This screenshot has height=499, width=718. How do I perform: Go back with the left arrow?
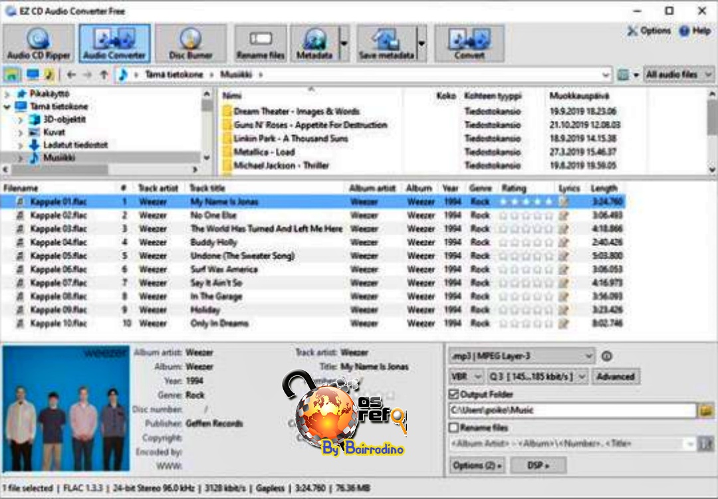pyautogui.click(x=71, y=74)
